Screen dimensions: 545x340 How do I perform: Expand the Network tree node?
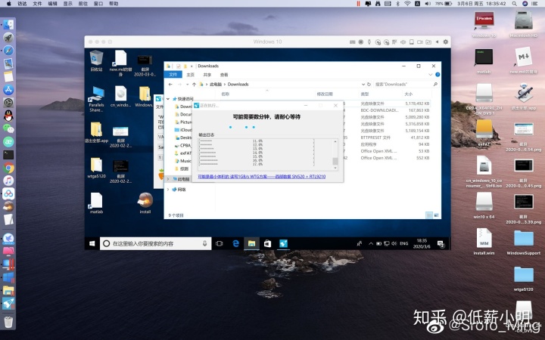[168, 190]
